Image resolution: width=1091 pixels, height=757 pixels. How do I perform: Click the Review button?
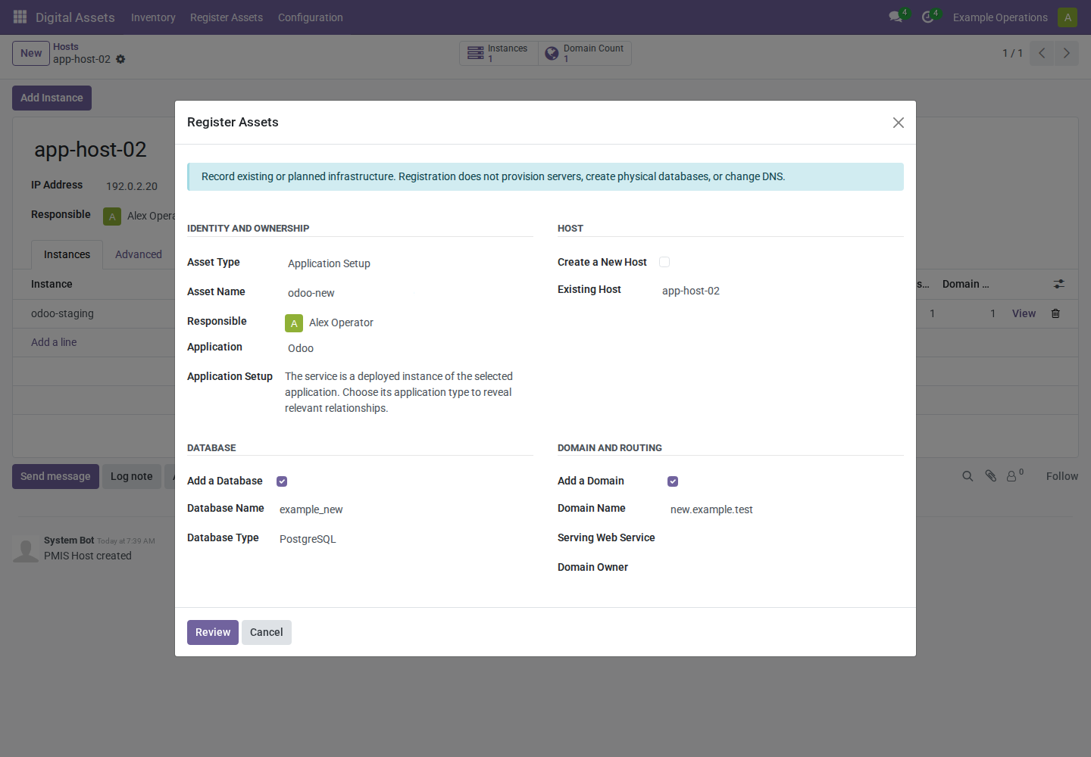(213, 632)
